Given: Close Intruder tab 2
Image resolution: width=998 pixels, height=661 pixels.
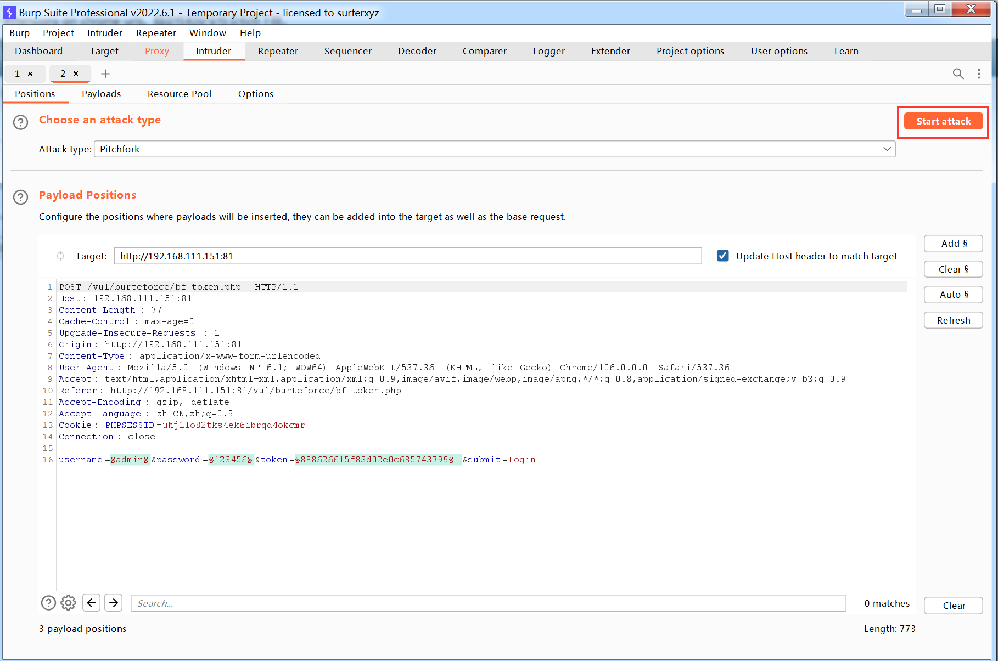Looking at the screenshot, I should [76, 74].
